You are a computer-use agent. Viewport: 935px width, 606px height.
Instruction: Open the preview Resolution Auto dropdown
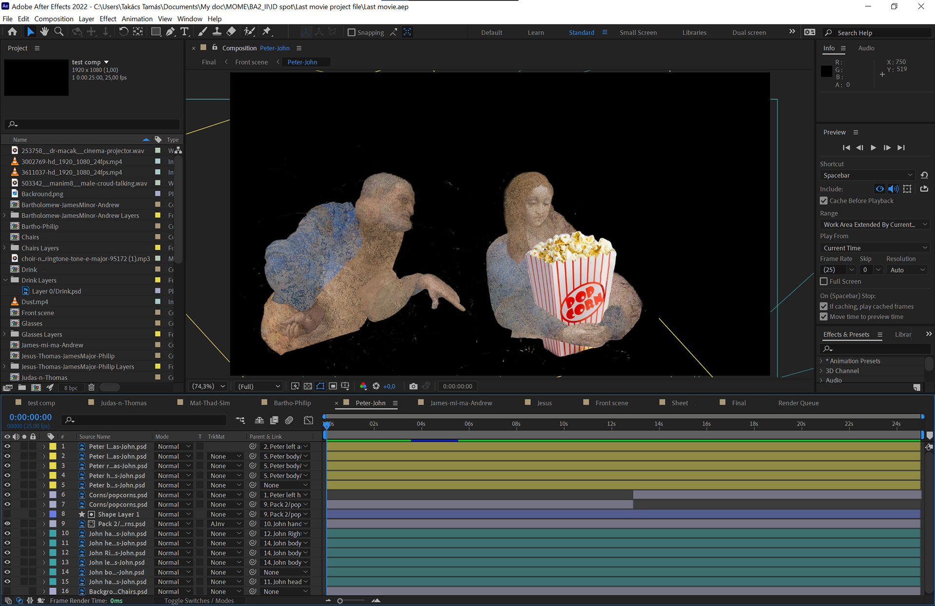907,270
